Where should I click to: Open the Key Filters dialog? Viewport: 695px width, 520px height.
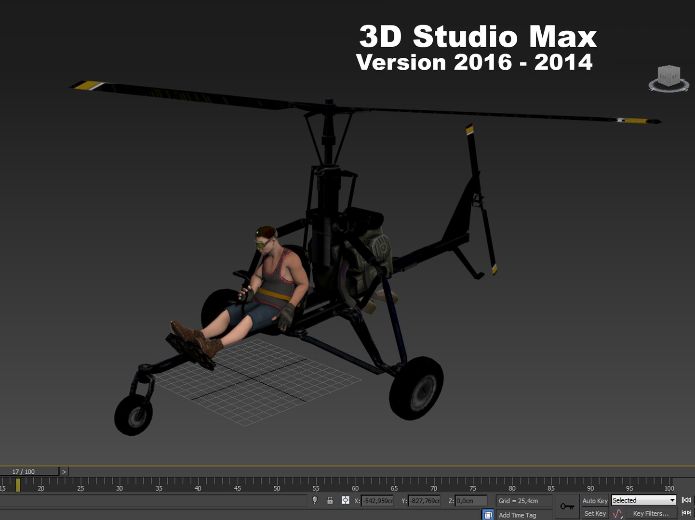click(651, 513)
